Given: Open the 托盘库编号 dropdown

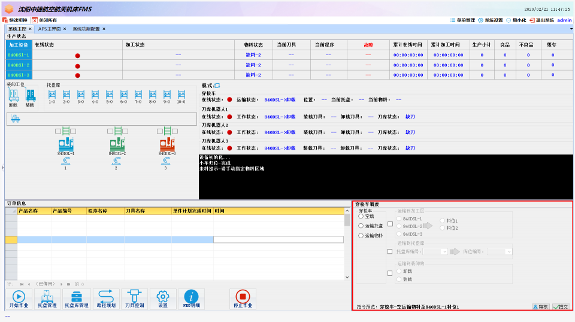Looking at the screenshot, I should coord(444,252).
